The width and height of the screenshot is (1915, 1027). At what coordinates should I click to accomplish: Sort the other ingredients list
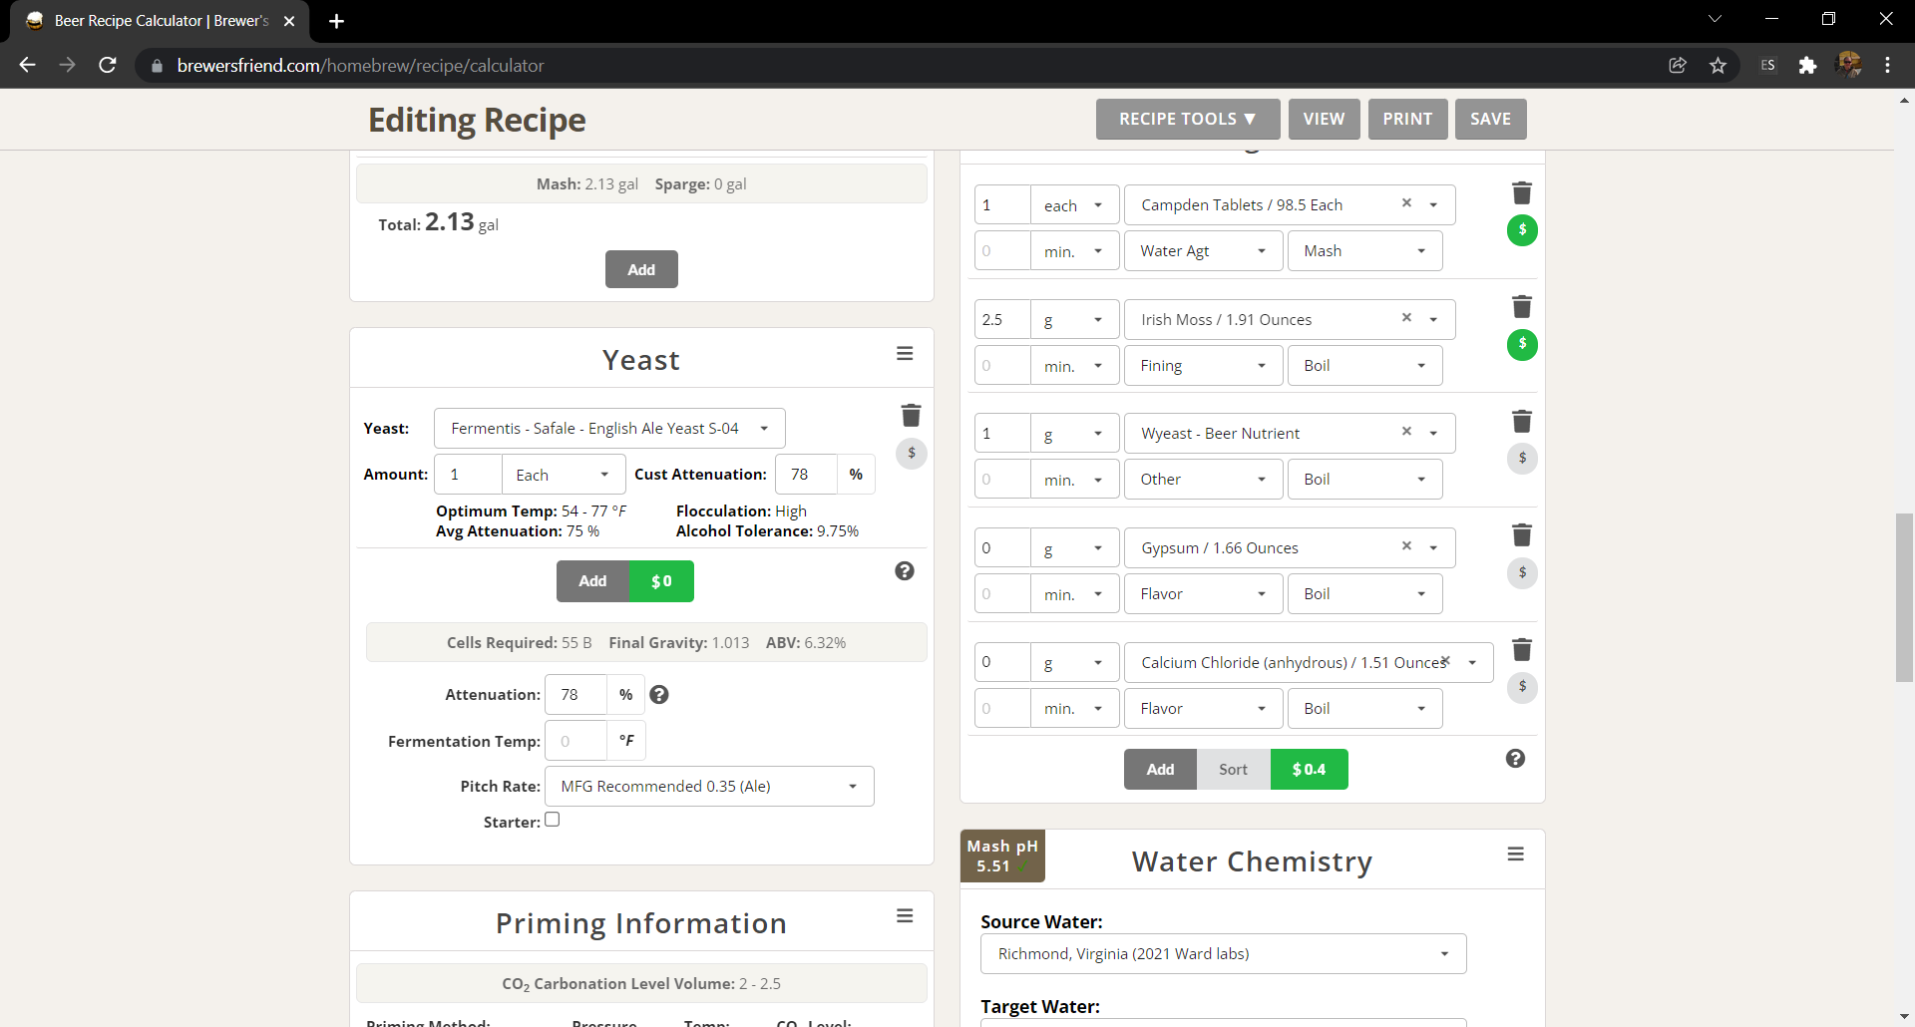1233,770
